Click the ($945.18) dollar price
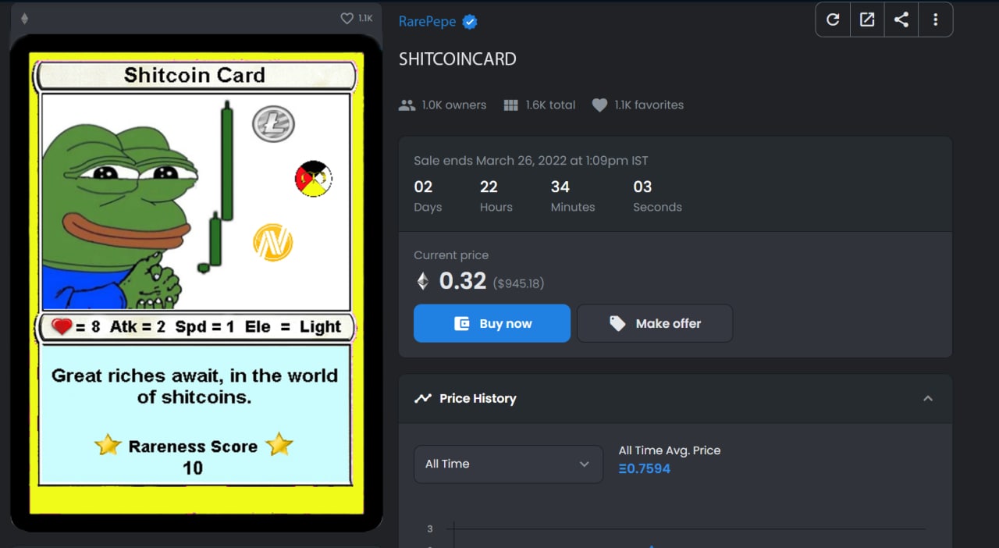This screenshot has height=548, width=999. [x=519, y=283]
